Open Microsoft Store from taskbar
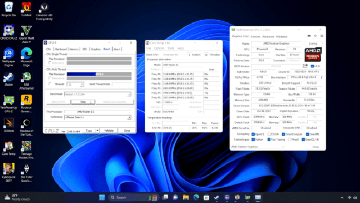The height and width of the screenshot is (203, 360). coord(207,197)
